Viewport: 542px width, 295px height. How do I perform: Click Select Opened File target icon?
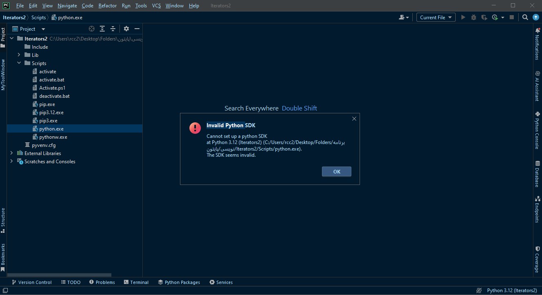click(92, 29)
